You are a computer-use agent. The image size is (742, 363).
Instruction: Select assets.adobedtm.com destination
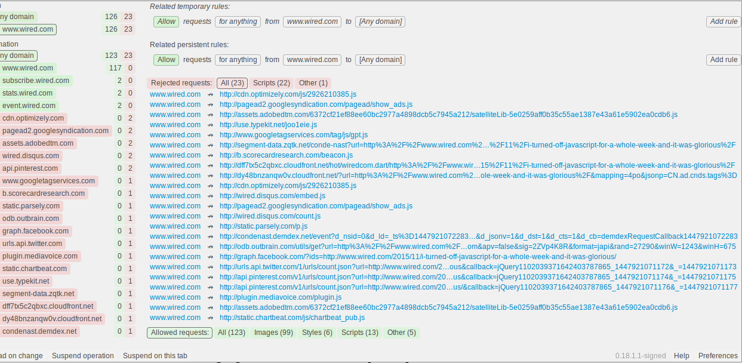[x=38, y=143]
